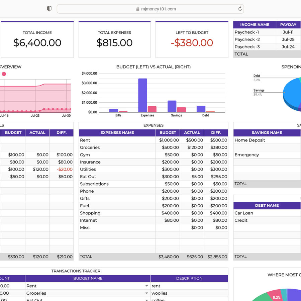Select the expenses total diff $2,855.00 cell
Viewport: 301px width, 301px height.
[216, 257]
